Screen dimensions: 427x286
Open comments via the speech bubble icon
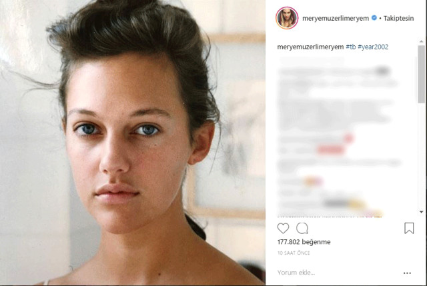pyautogui.click(x=302, y=228)
